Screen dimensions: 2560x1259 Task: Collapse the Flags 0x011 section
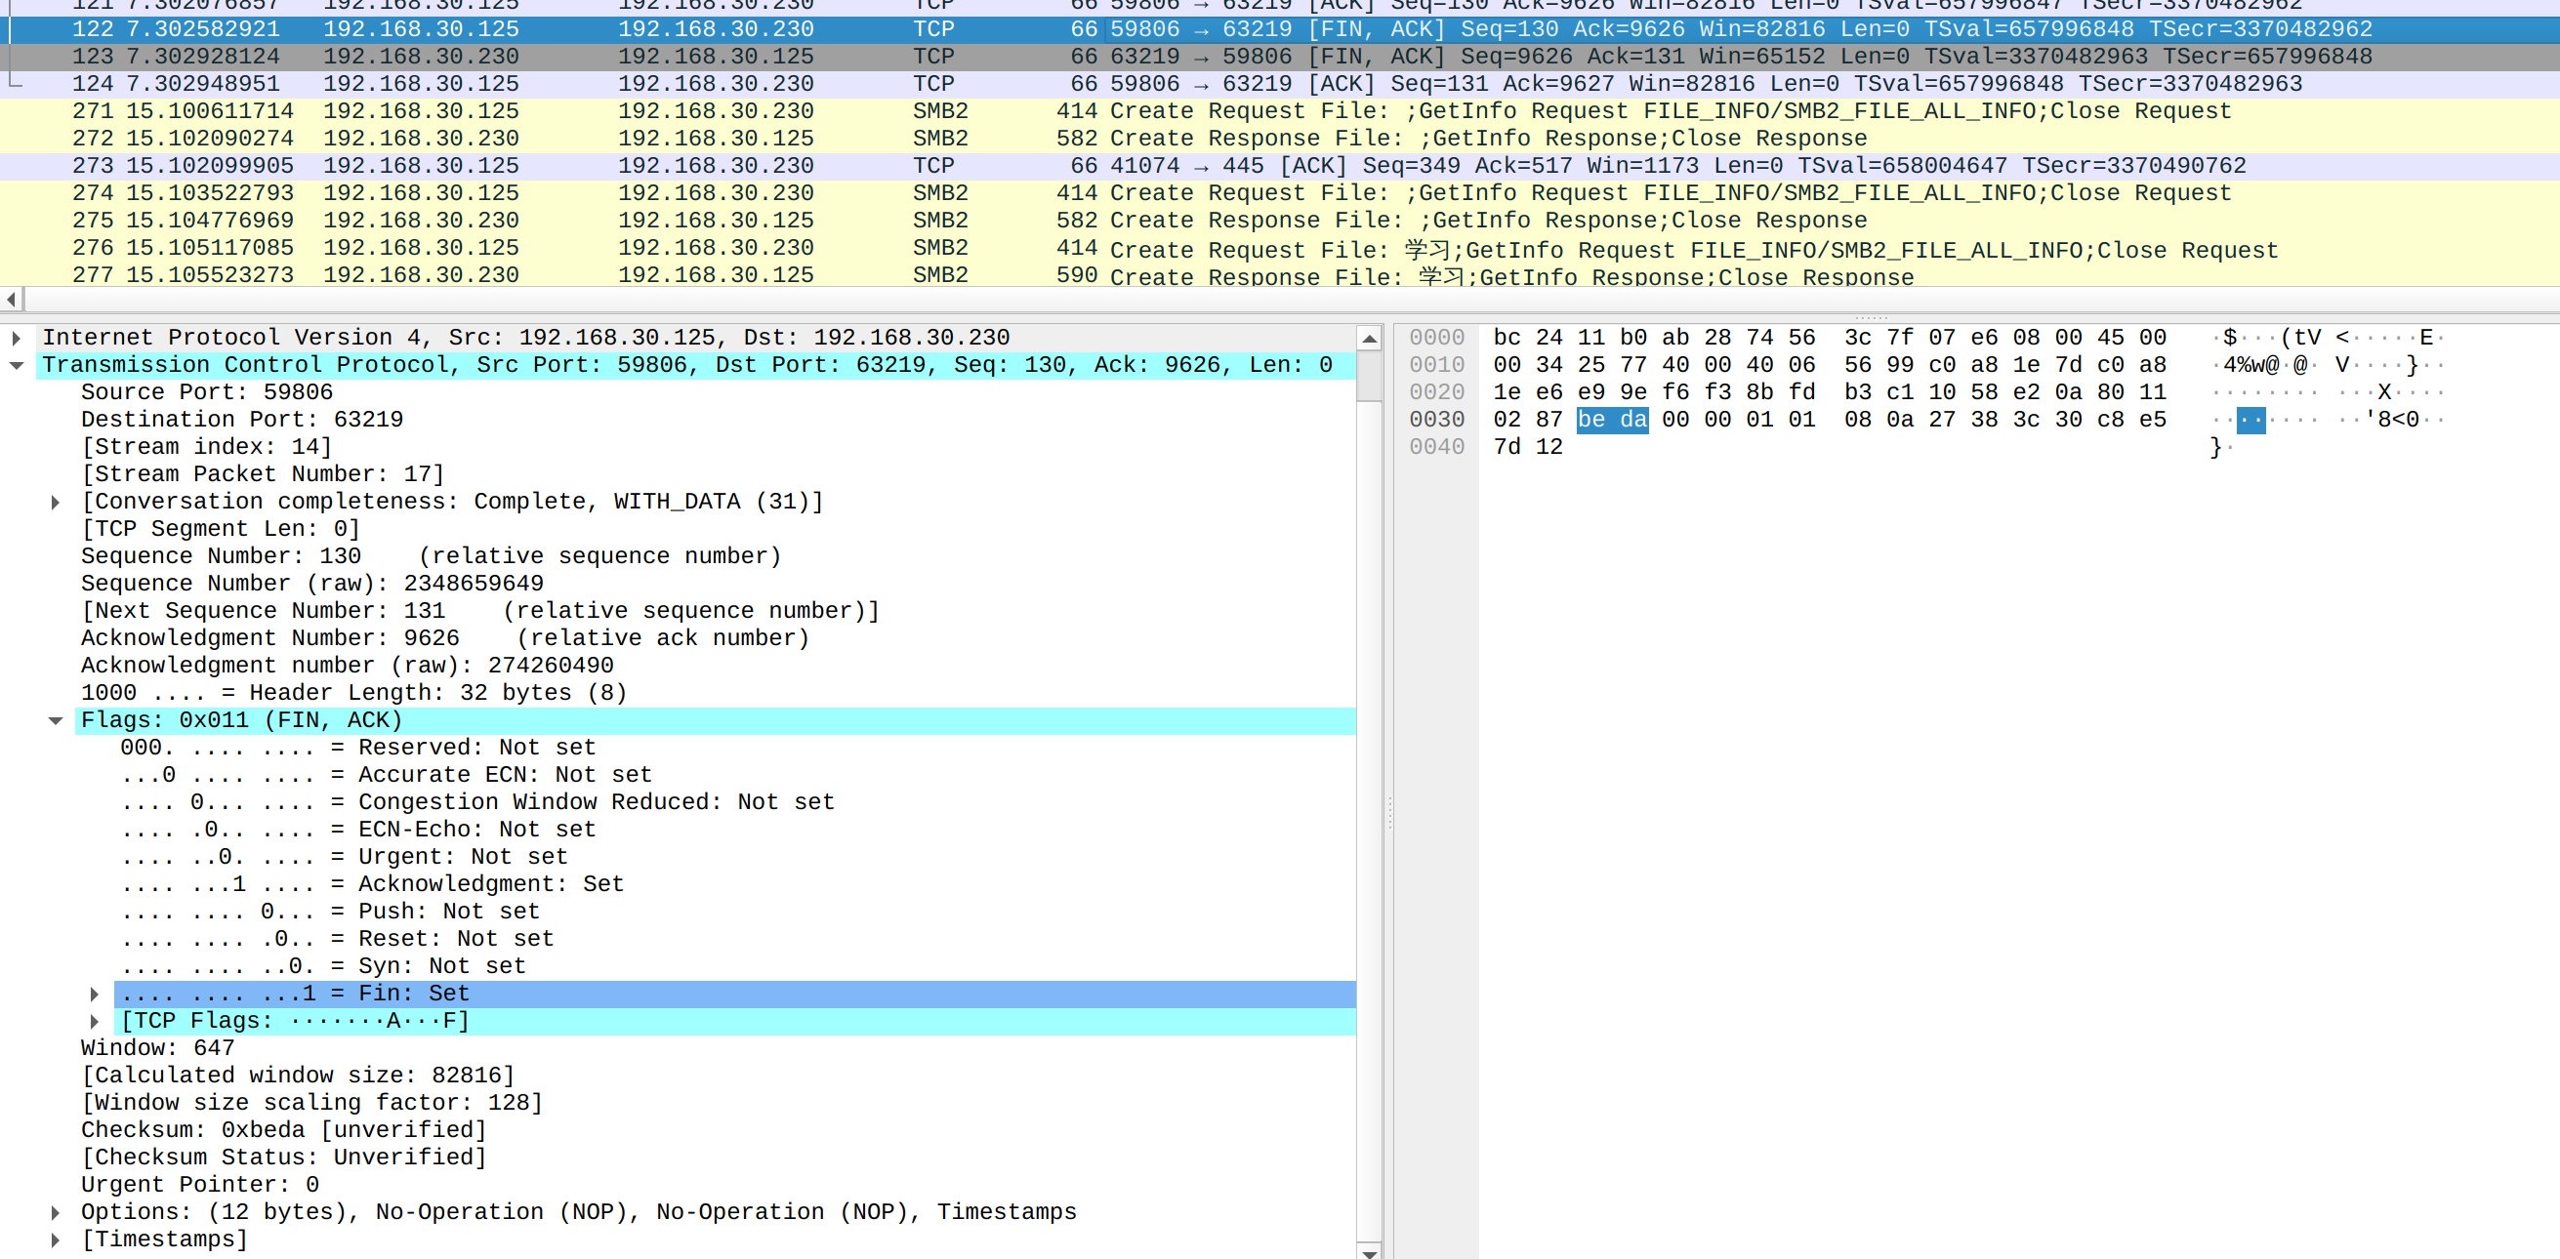(56, 720)
